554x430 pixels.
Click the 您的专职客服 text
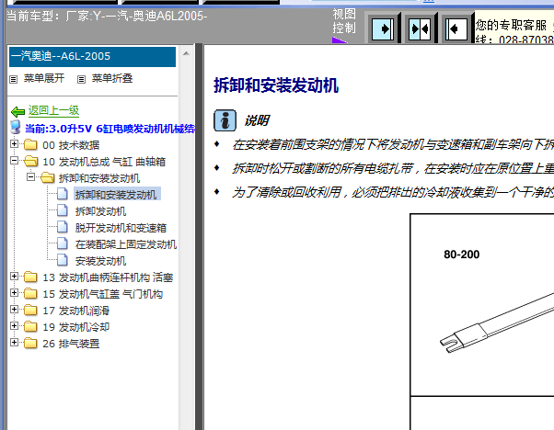click(x=511, y=25)
